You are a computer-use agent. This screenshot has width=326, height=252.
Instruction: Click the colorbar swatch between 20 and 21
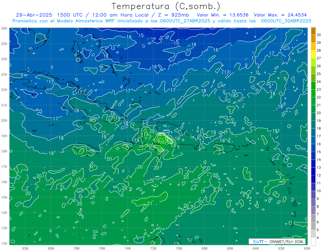coord(313,109)
